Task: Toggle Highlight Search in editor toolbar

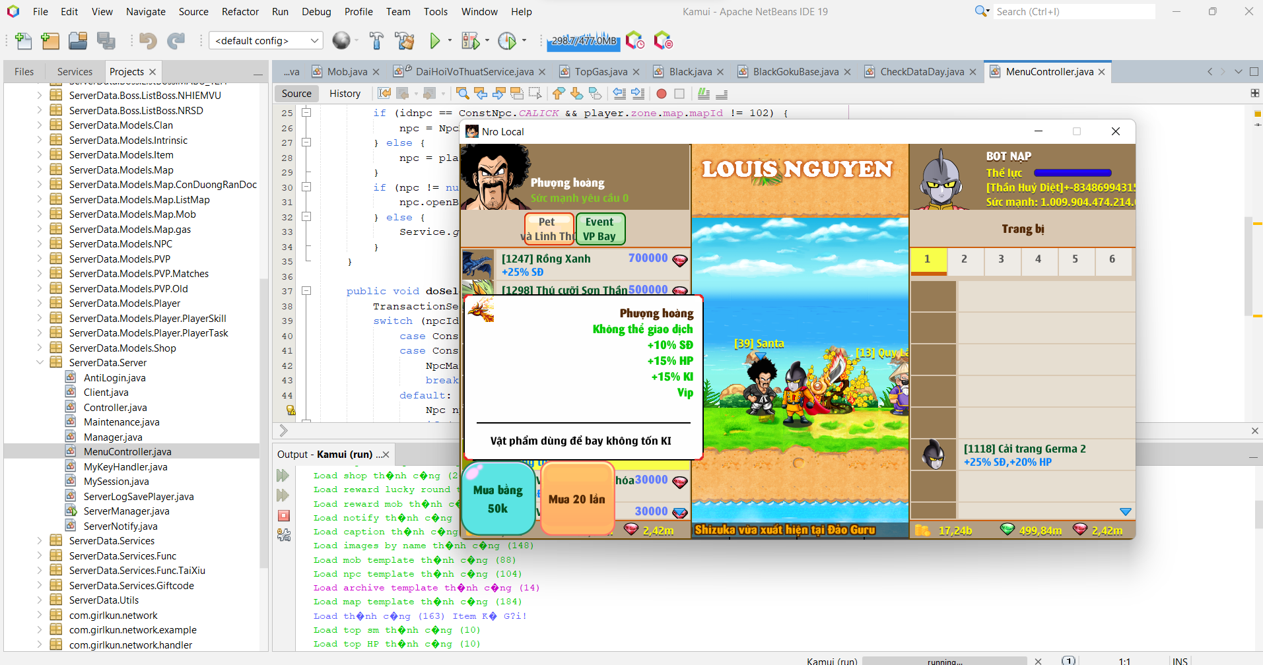Action: [x=517, y=94]
